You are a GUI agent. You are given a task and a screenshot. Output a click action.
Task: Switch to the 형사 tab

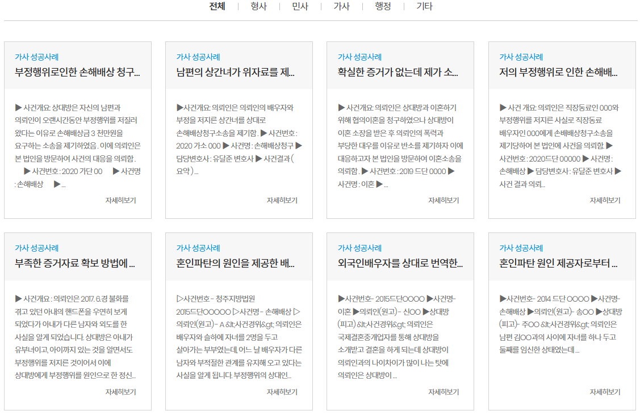coord(258,7)
